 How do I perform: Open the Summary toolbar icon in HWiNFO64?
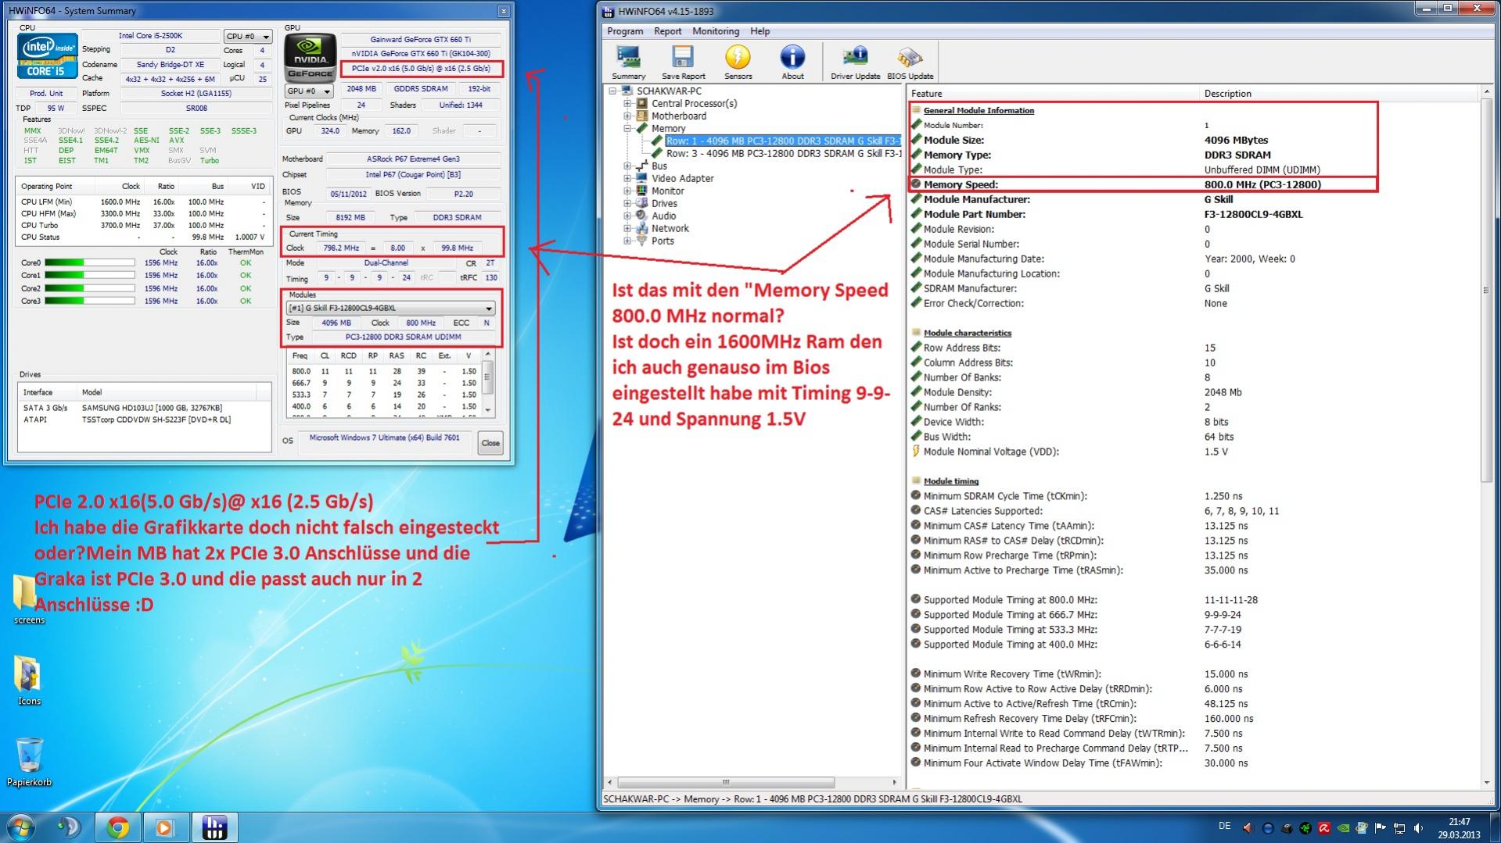tap(628, 63)
